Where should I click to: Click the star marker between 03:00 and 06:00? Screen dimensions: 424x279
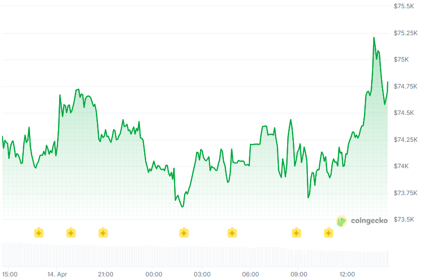(232, 233)
